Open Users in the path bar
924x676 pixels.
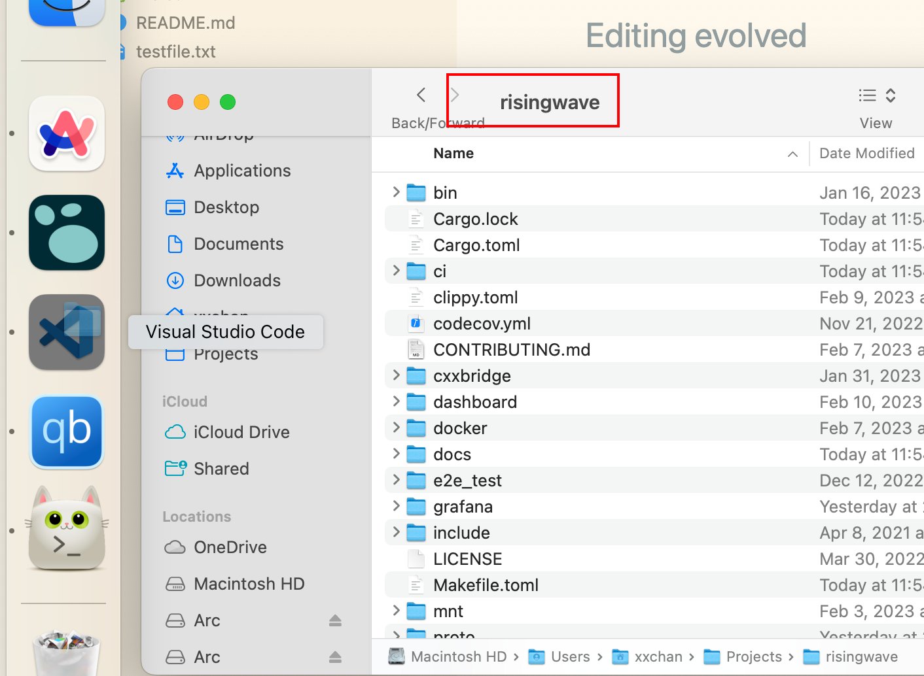(x=571, y=656)
